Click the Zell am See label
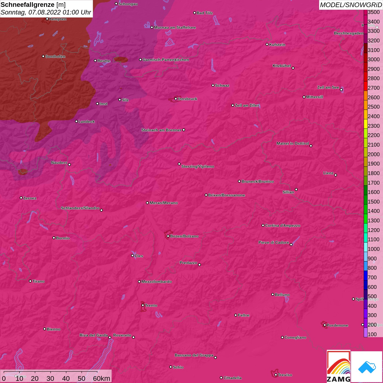The width and height of the screenshot is (383, 383). coord(328,87)
